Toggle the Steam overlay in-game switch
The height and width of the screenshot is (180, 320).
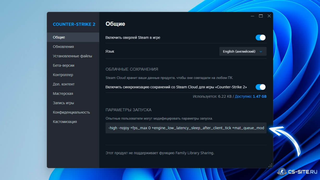(261, 38)
